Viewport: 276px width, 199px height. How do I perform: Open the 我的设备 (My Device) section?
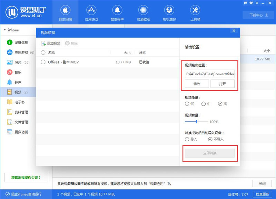[x=66, y=13]
